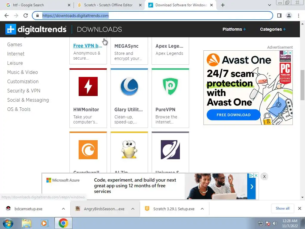
Task: Open the Free VPN link
Action: [88, 46]
